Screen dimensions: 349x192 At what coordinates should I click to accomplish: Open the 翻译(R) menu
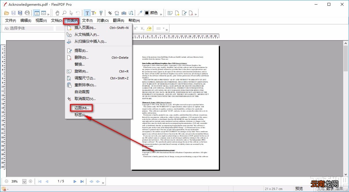point(118,21)
